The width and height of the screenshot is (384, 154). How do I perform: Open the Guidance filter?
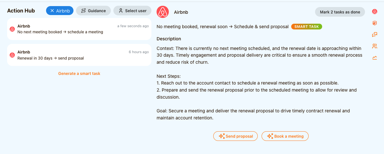click(93, 11)
